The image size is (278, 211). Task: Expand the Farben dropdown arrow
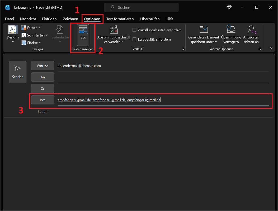[40, 28]
